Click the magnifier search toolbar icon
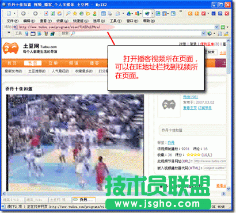236x213 pixels. [68, 13]
